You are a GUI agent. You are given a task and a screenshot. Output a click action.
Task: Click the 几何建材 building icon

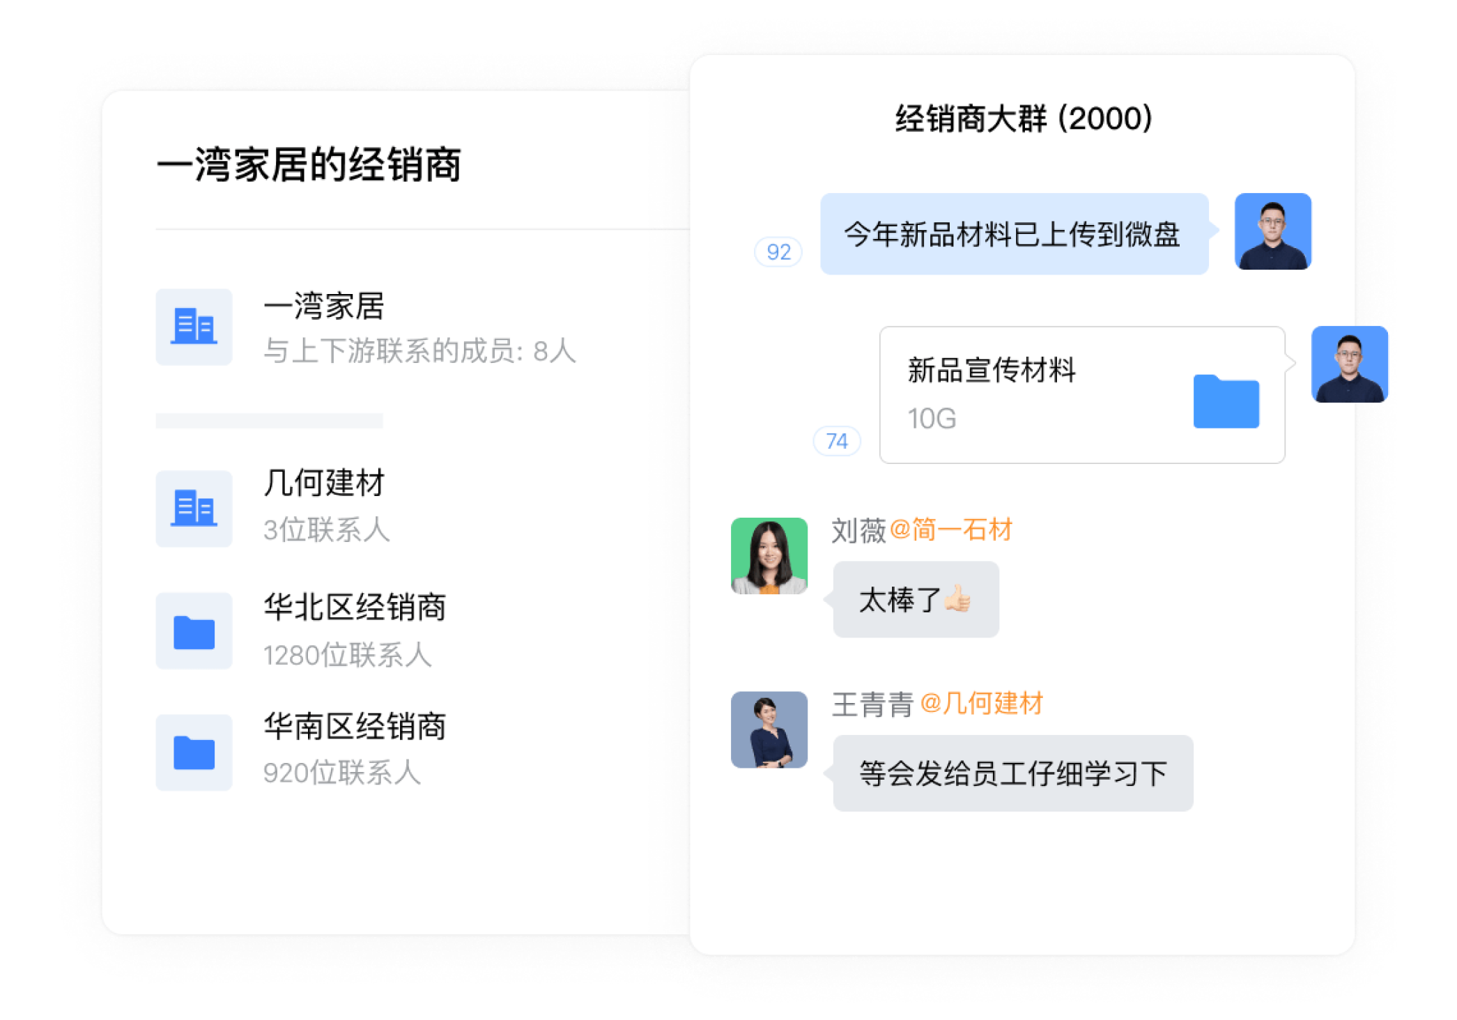[x=194, y=508]
